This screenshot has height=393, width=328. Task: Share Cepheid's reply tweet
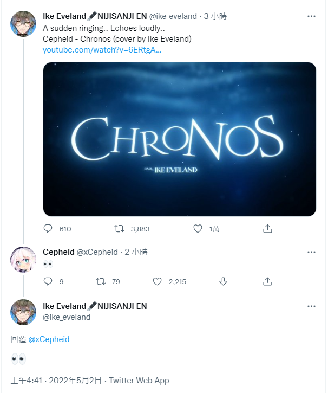[267, 281]
